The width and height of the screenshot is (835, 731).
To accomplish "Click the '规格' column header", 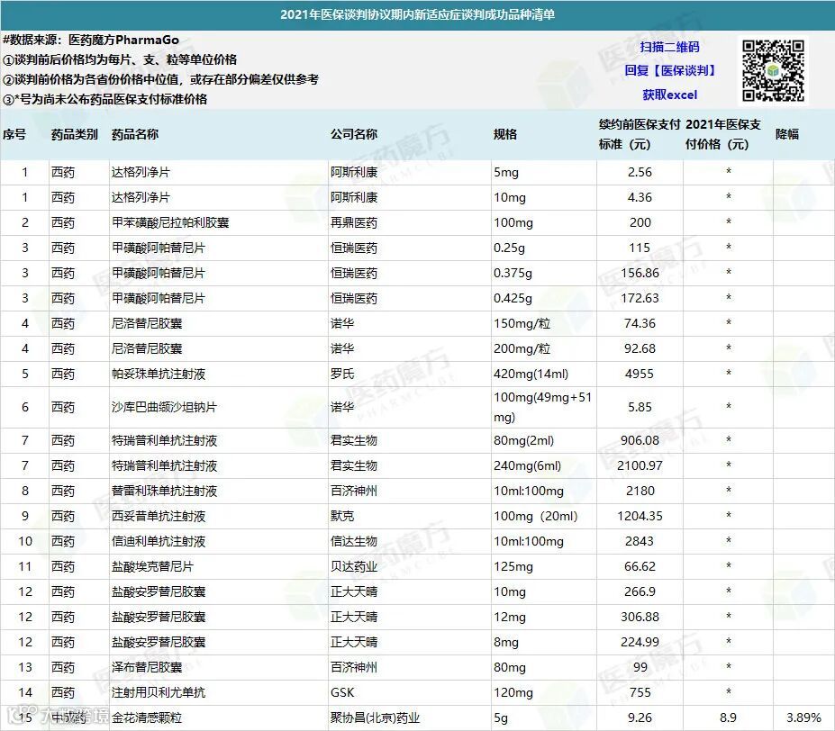I will [x=505, y=134].
